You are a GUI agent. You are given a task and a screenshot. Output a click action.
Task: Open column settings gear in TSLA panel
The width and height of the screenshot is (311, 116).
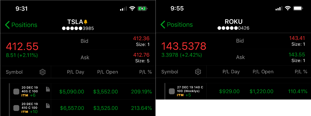click(x=43, y=72)
